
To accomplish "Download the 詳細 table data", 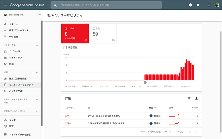I will pyautogui.click(x=196, y=98).
